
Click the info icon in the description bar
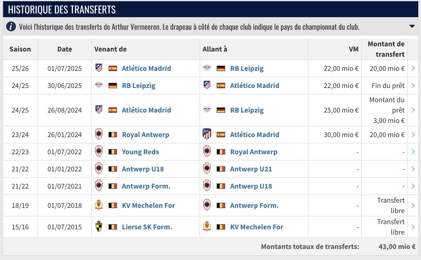coord(11,27)
